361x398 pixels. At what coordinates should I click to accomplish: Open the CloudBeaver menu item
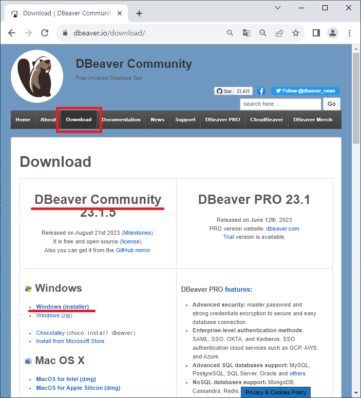pyautogui.click(x=267, y=120)
